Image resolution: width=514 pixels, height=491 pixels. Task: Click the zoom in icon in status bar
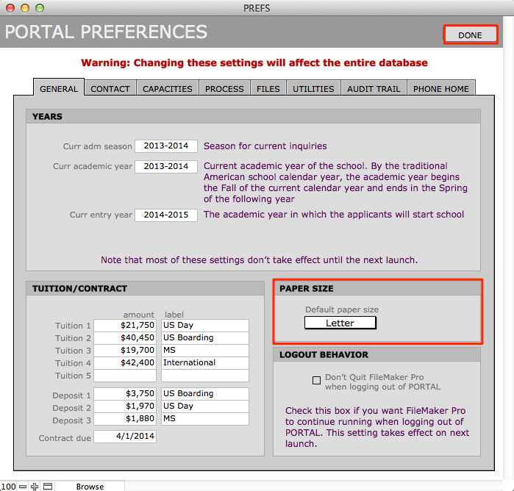click(35, 487)
